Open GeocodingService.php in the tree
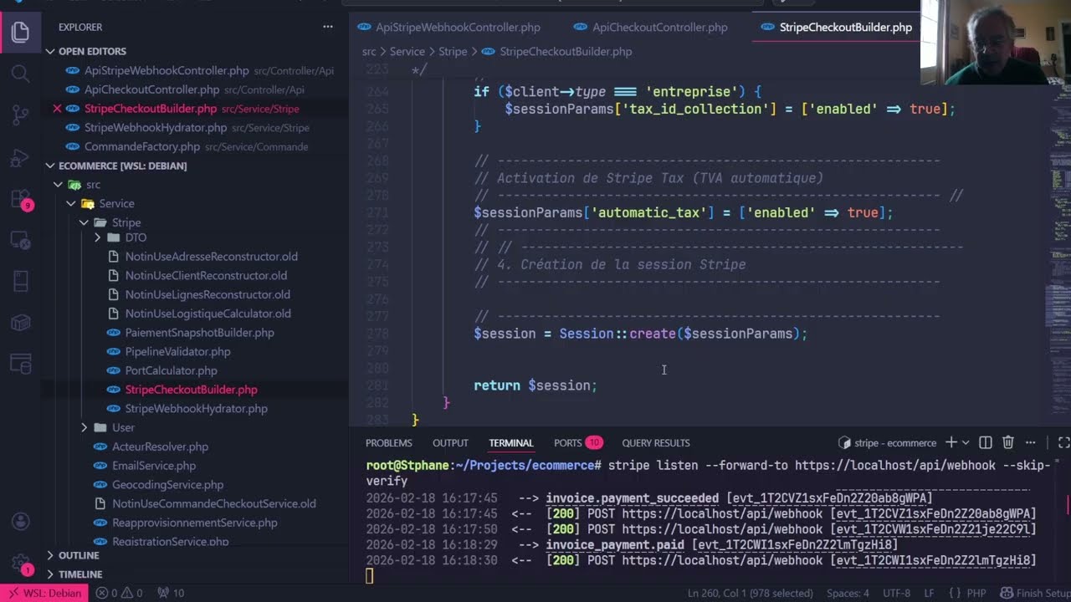Image resolution: width=1071 pixels, height=602 pixels. 167,485
